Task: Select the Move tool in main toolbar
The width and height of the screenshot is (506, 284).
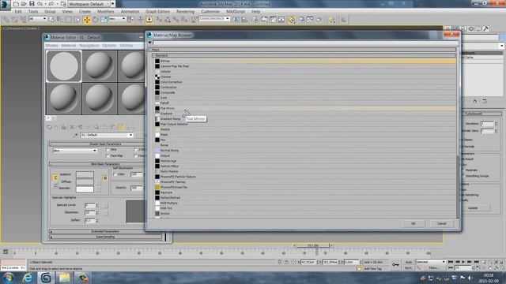Action: (87, 20)
